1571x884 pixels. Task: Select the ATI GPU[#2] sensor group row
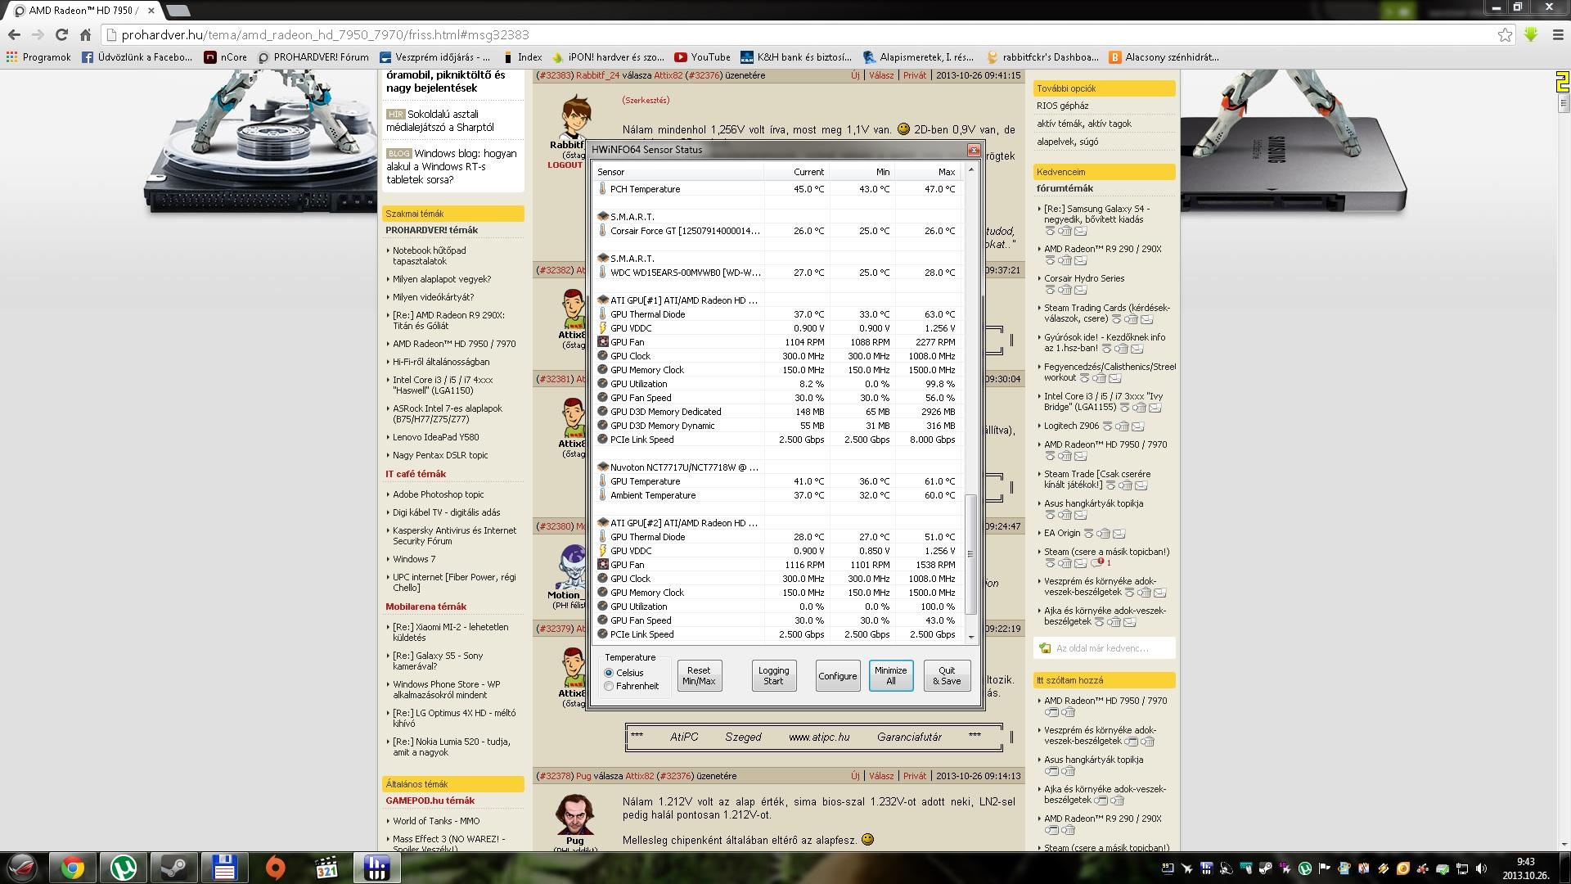(778, 523)
